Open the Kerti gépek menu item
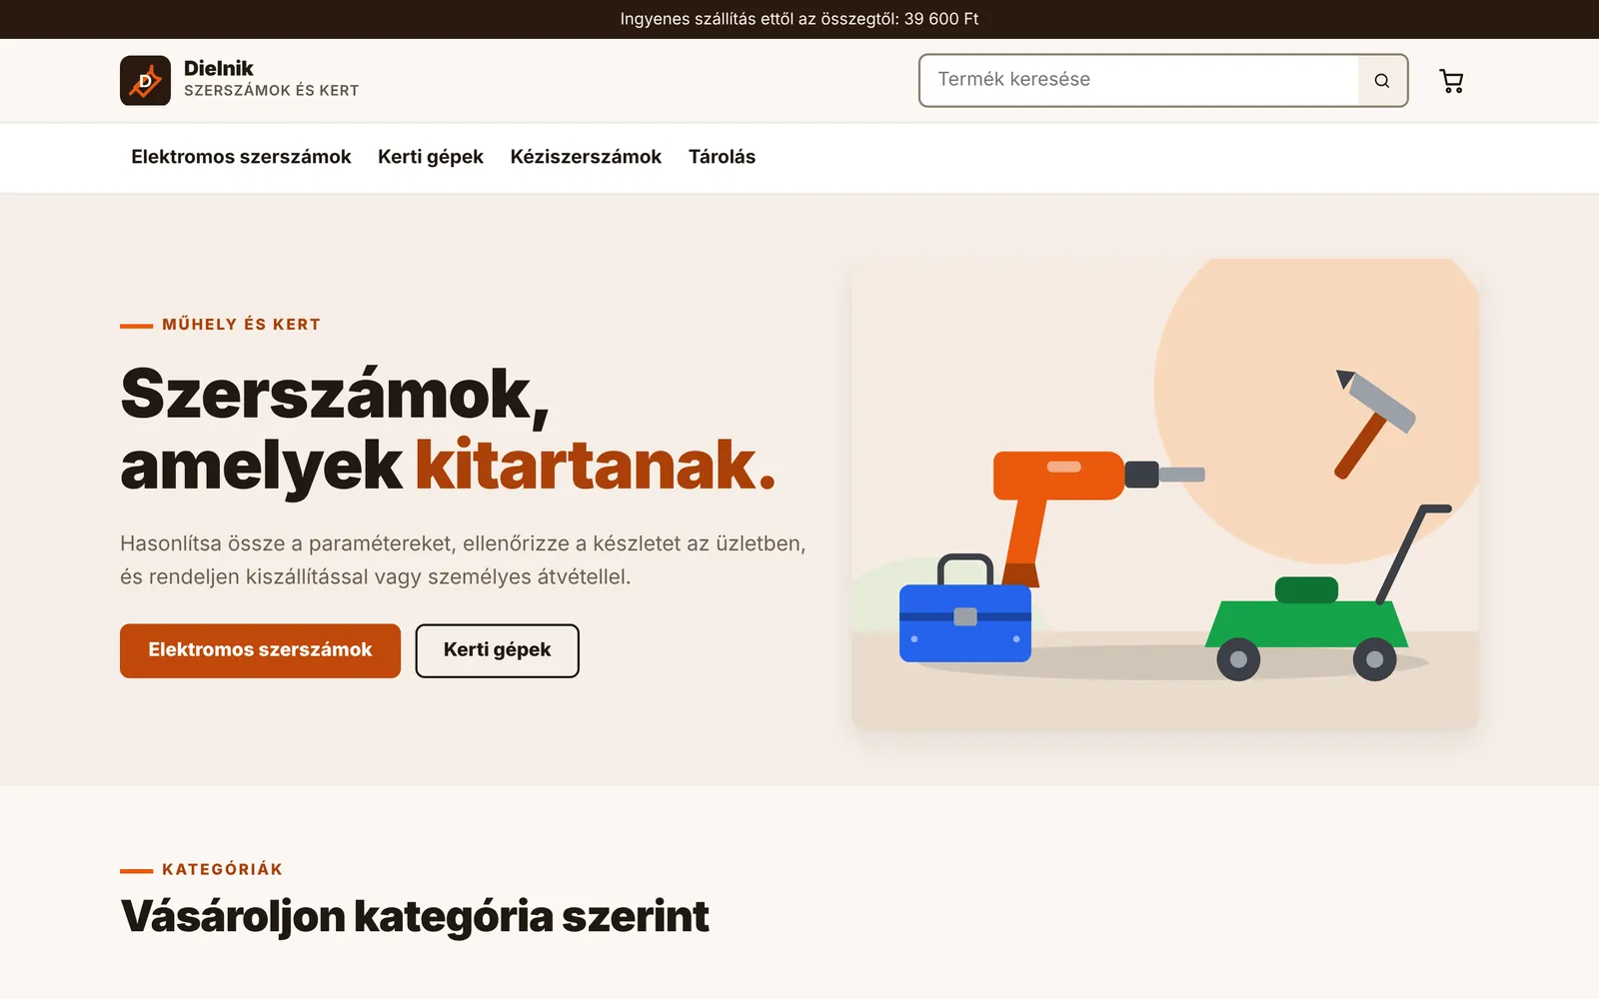This screenshot has width=1599, height=999. [x=431, y=157]
